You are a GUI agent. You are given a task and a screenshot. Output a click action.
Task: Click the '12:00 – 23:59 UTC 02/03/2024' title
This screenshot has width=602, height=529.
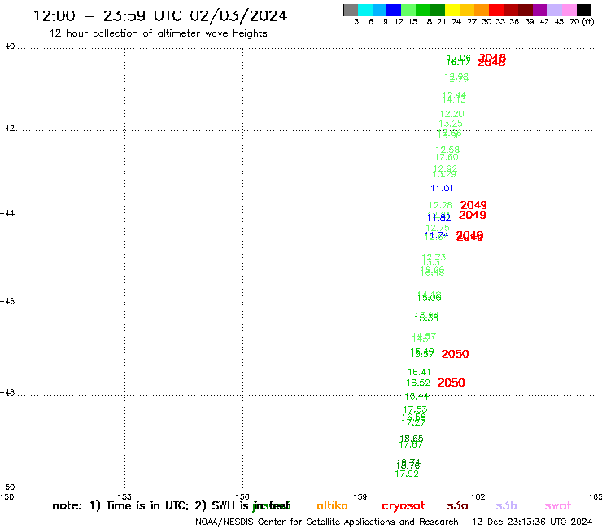160,15
